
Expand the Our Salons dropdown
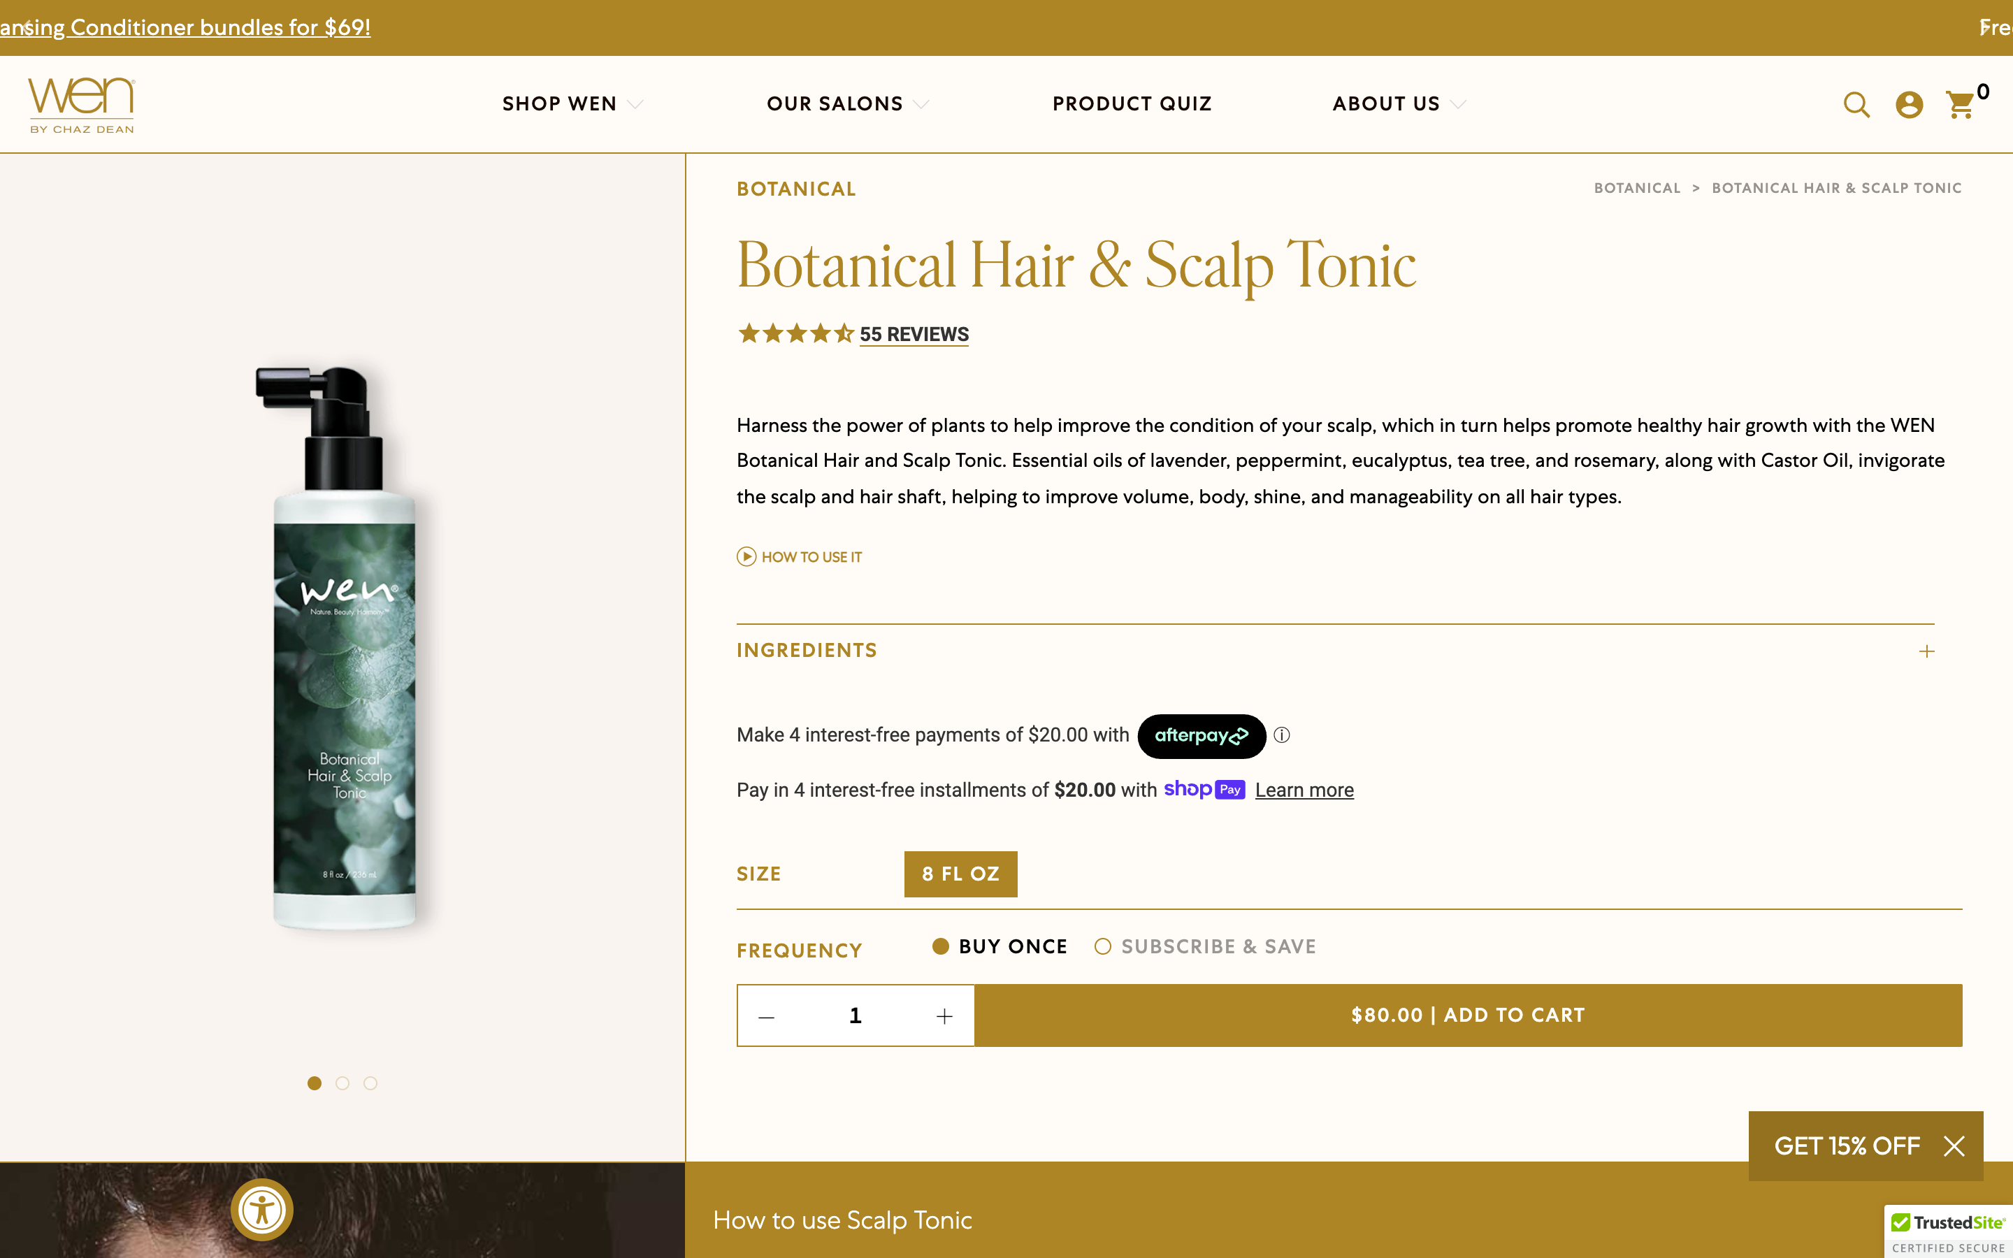tap(847, 104)
